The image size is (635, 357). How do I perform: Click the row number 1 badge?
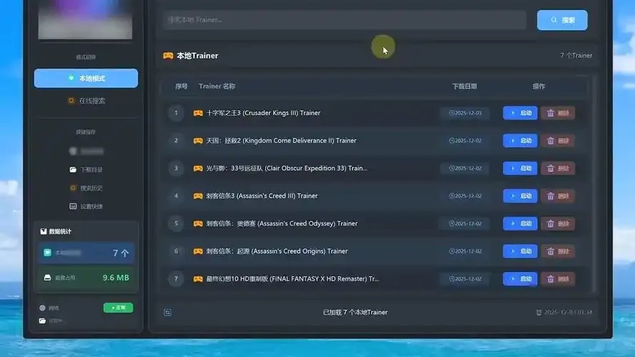[176, 113]
